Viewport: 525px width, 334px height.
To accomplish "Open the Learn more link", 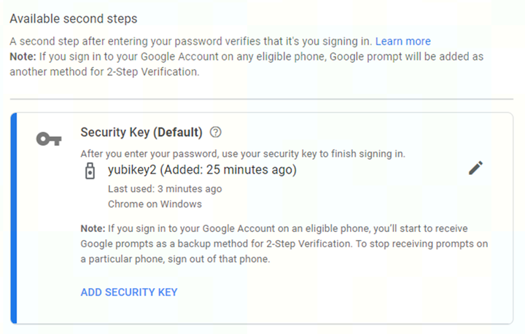I will (402, 41).
